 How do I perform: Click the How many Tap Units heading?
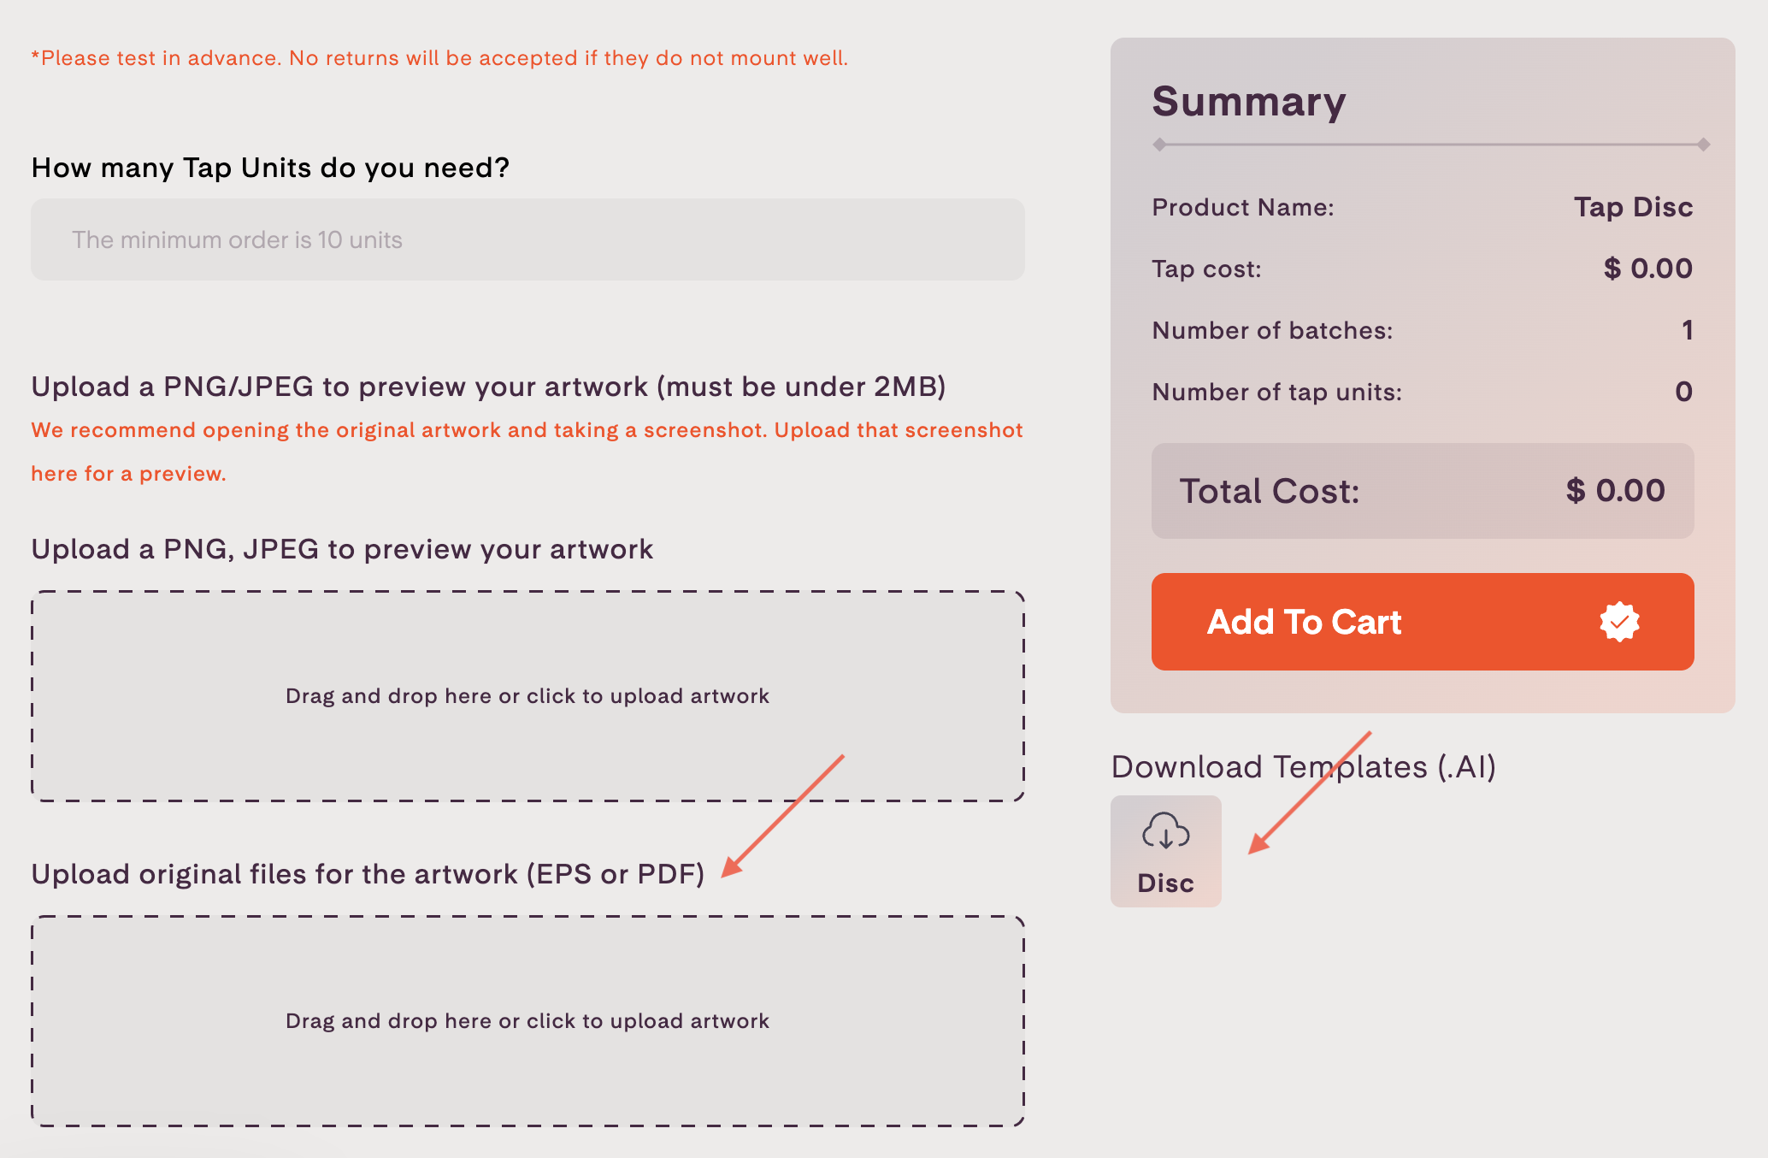point(269,167)
